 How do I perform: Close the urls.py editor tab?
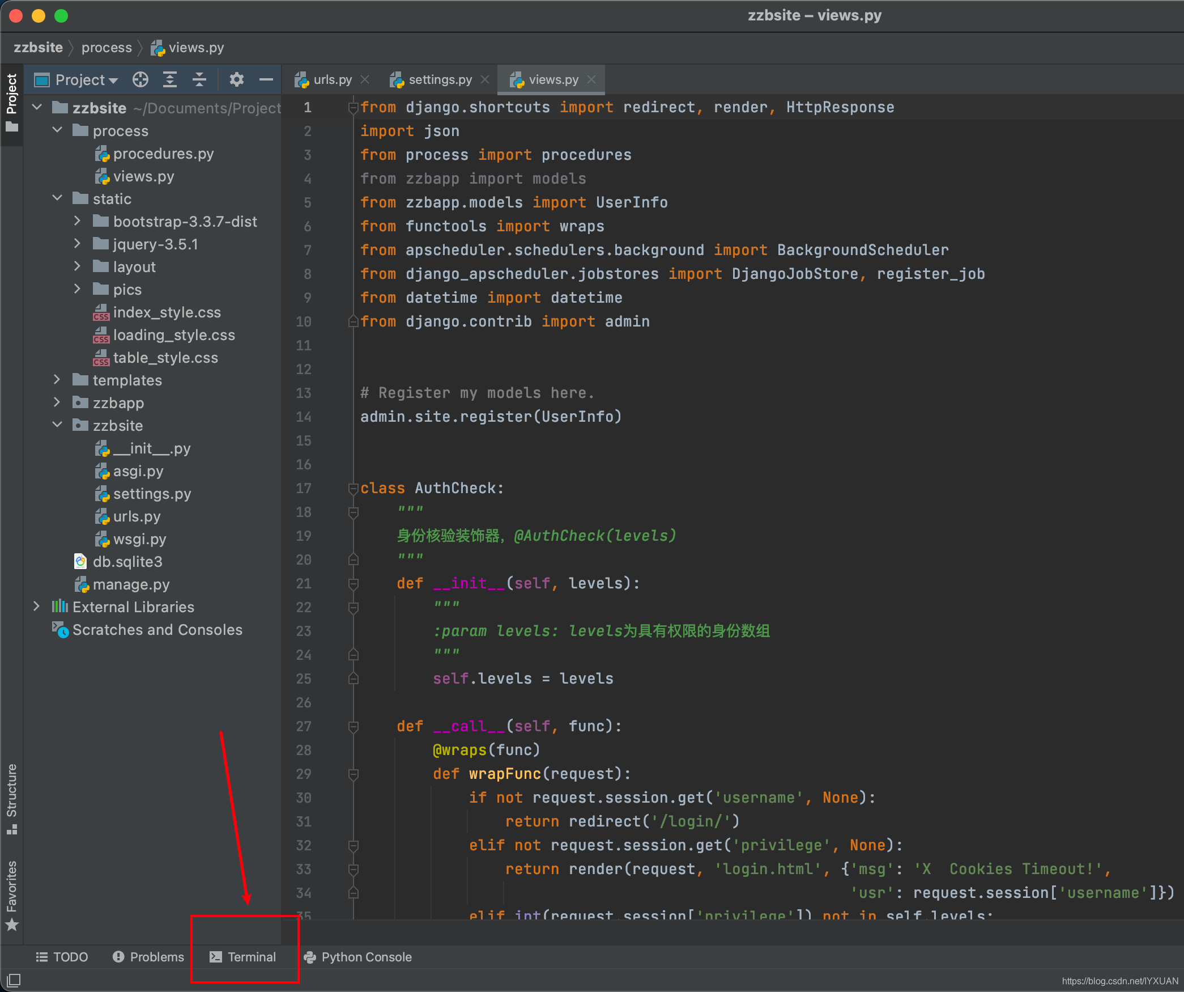tap(365, 80)
